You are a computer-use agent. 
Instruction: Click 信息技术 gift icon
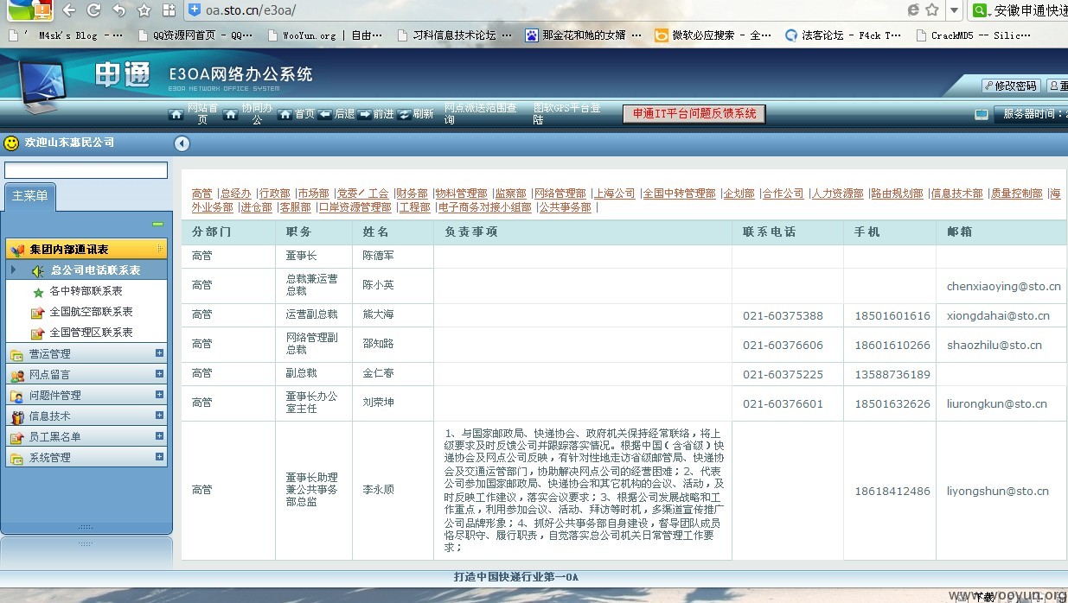tap(16, 416)
